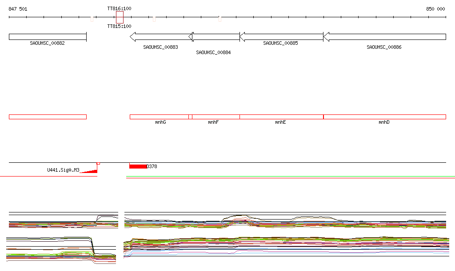455x271 pixels.
Task: Click the SAOUHSC_00882 label text
Action: tap(47, 43)
